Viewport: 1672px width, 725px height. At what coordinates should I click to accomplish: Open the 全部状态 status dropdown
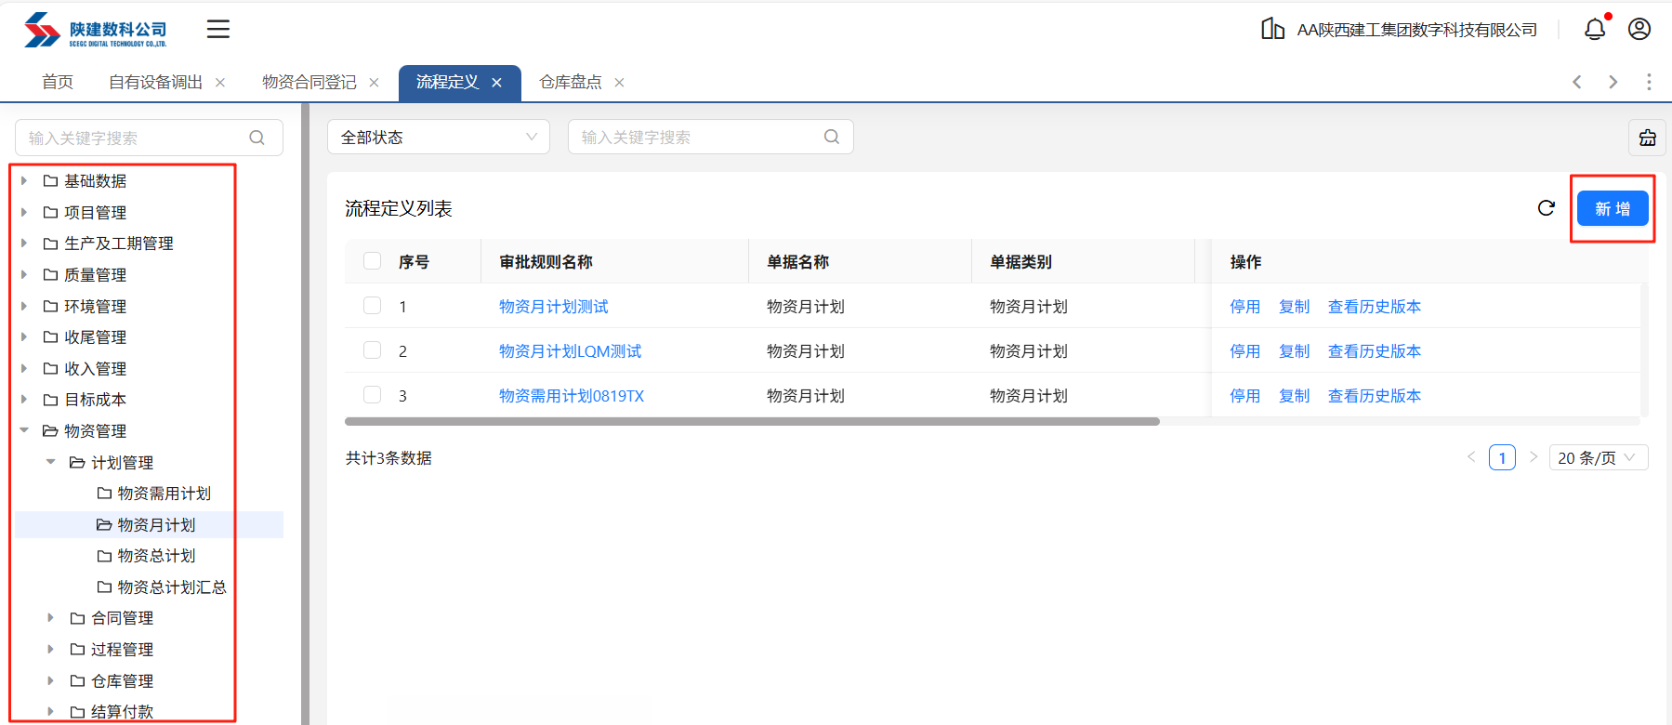pyautogui.click(x=438, y=138)
